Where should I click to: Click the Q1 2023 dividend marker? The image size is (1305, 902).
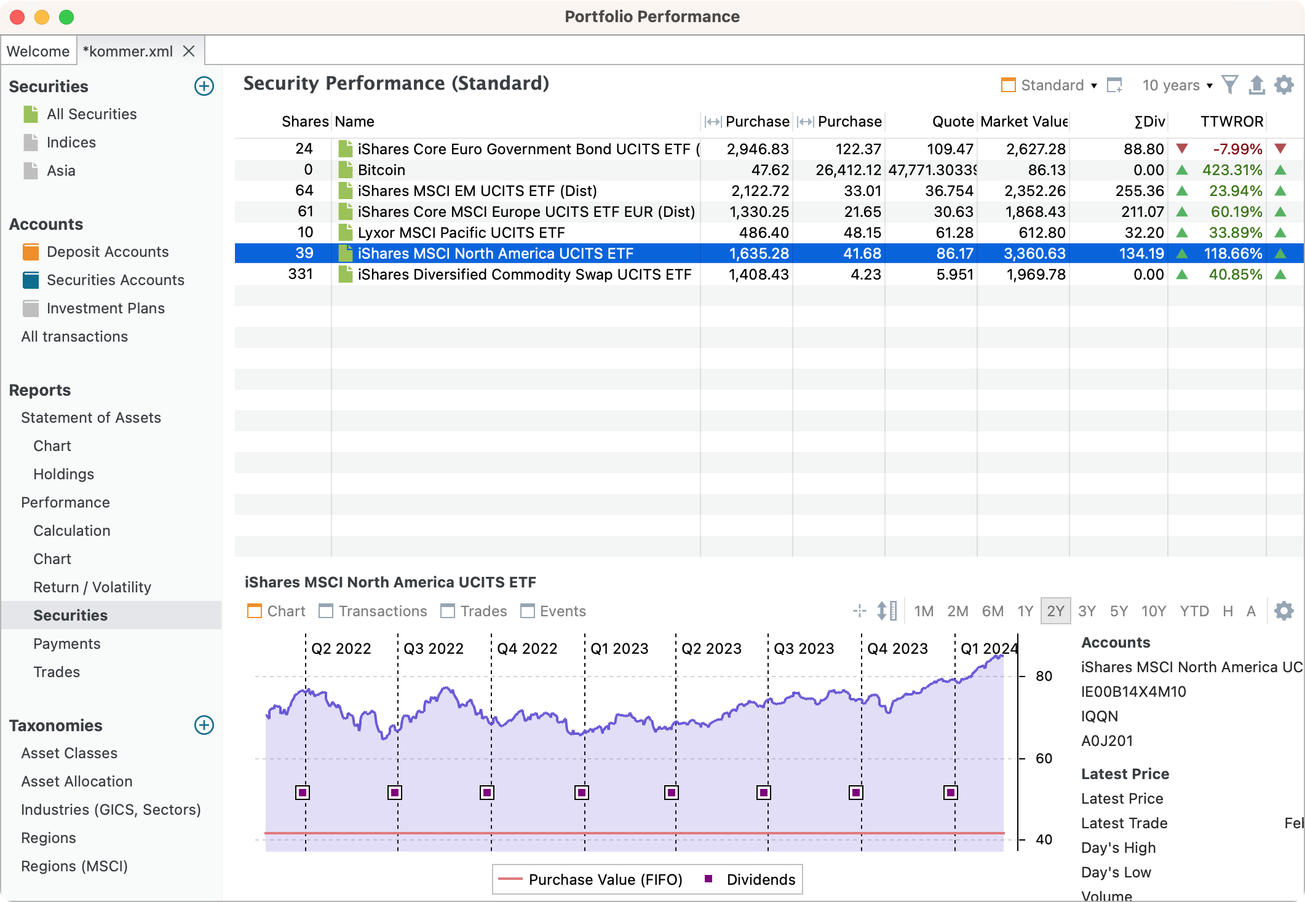(x=582, y=793)
